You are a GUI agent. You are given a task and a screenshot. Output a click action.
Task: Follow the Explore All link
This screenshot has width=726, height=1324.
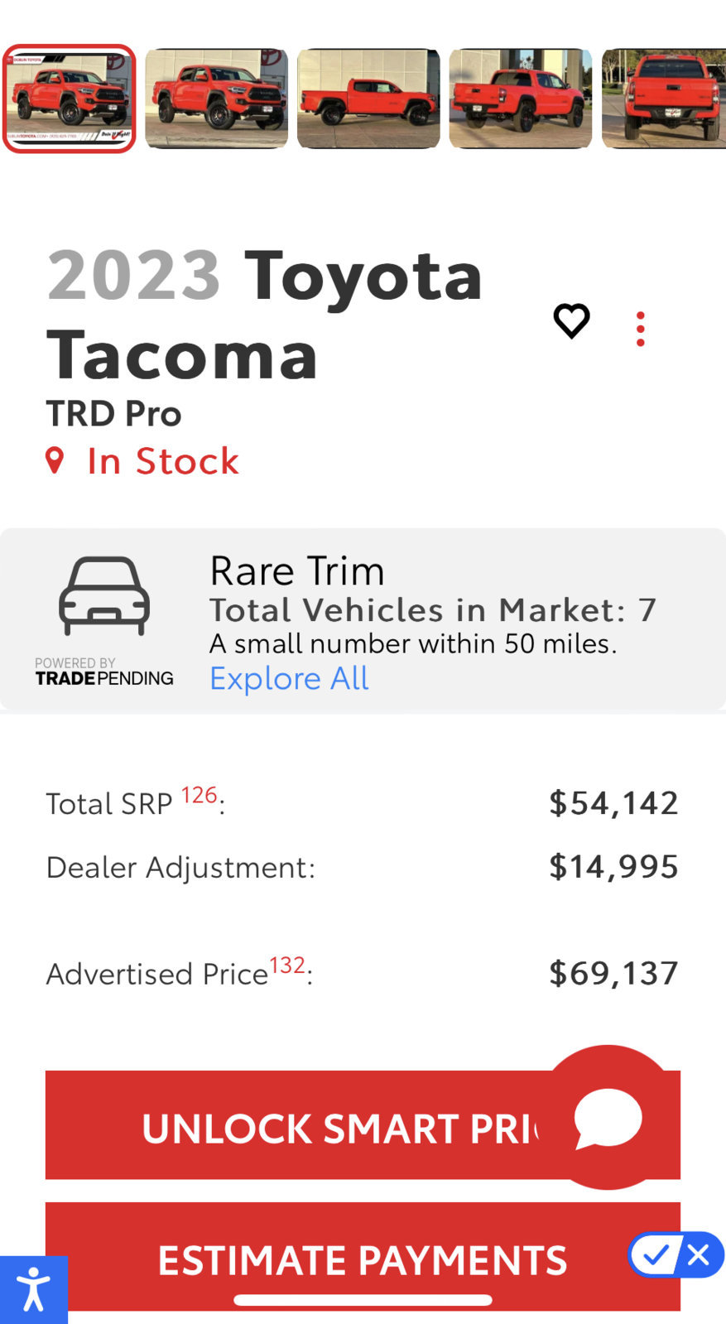tap(289, 678)
